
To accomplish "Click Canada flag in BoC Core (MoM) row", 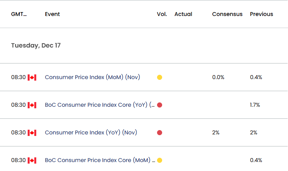I will [32, 160].
